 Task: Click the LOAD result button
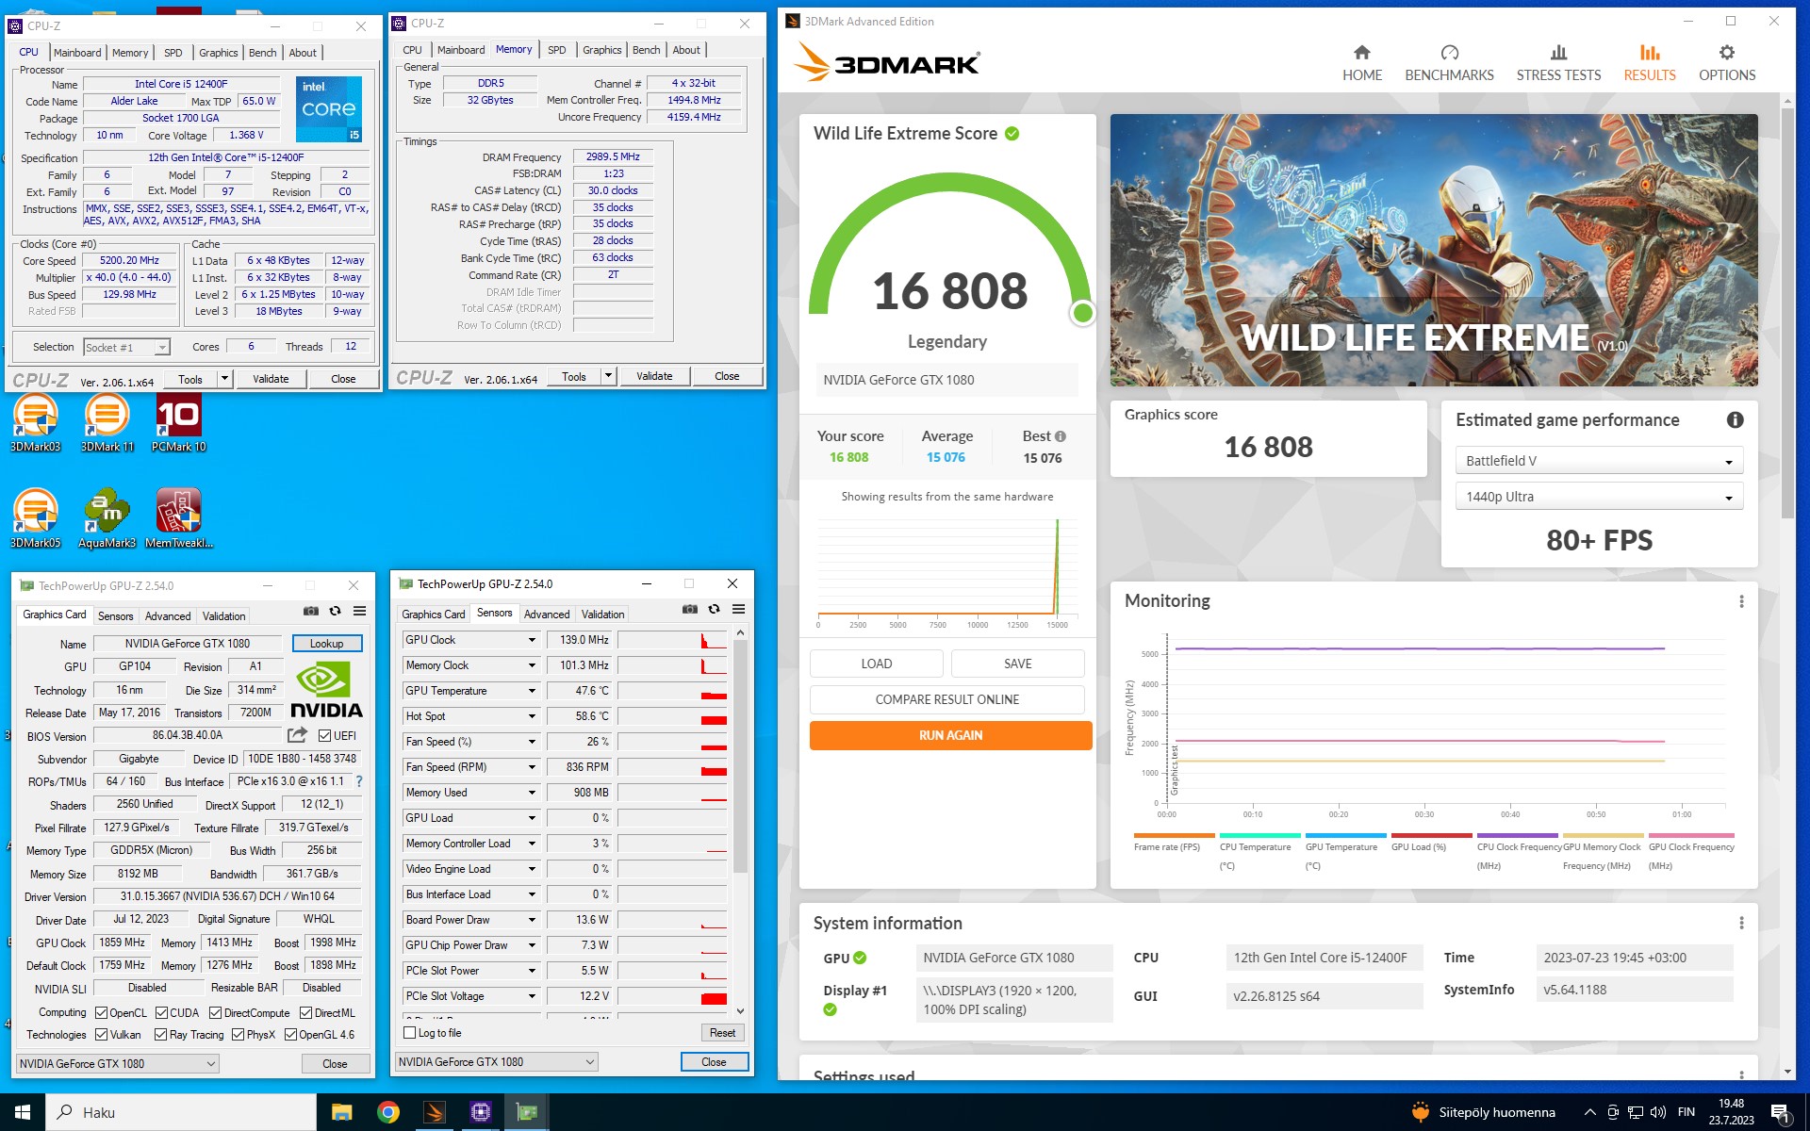tap(876, 664)
